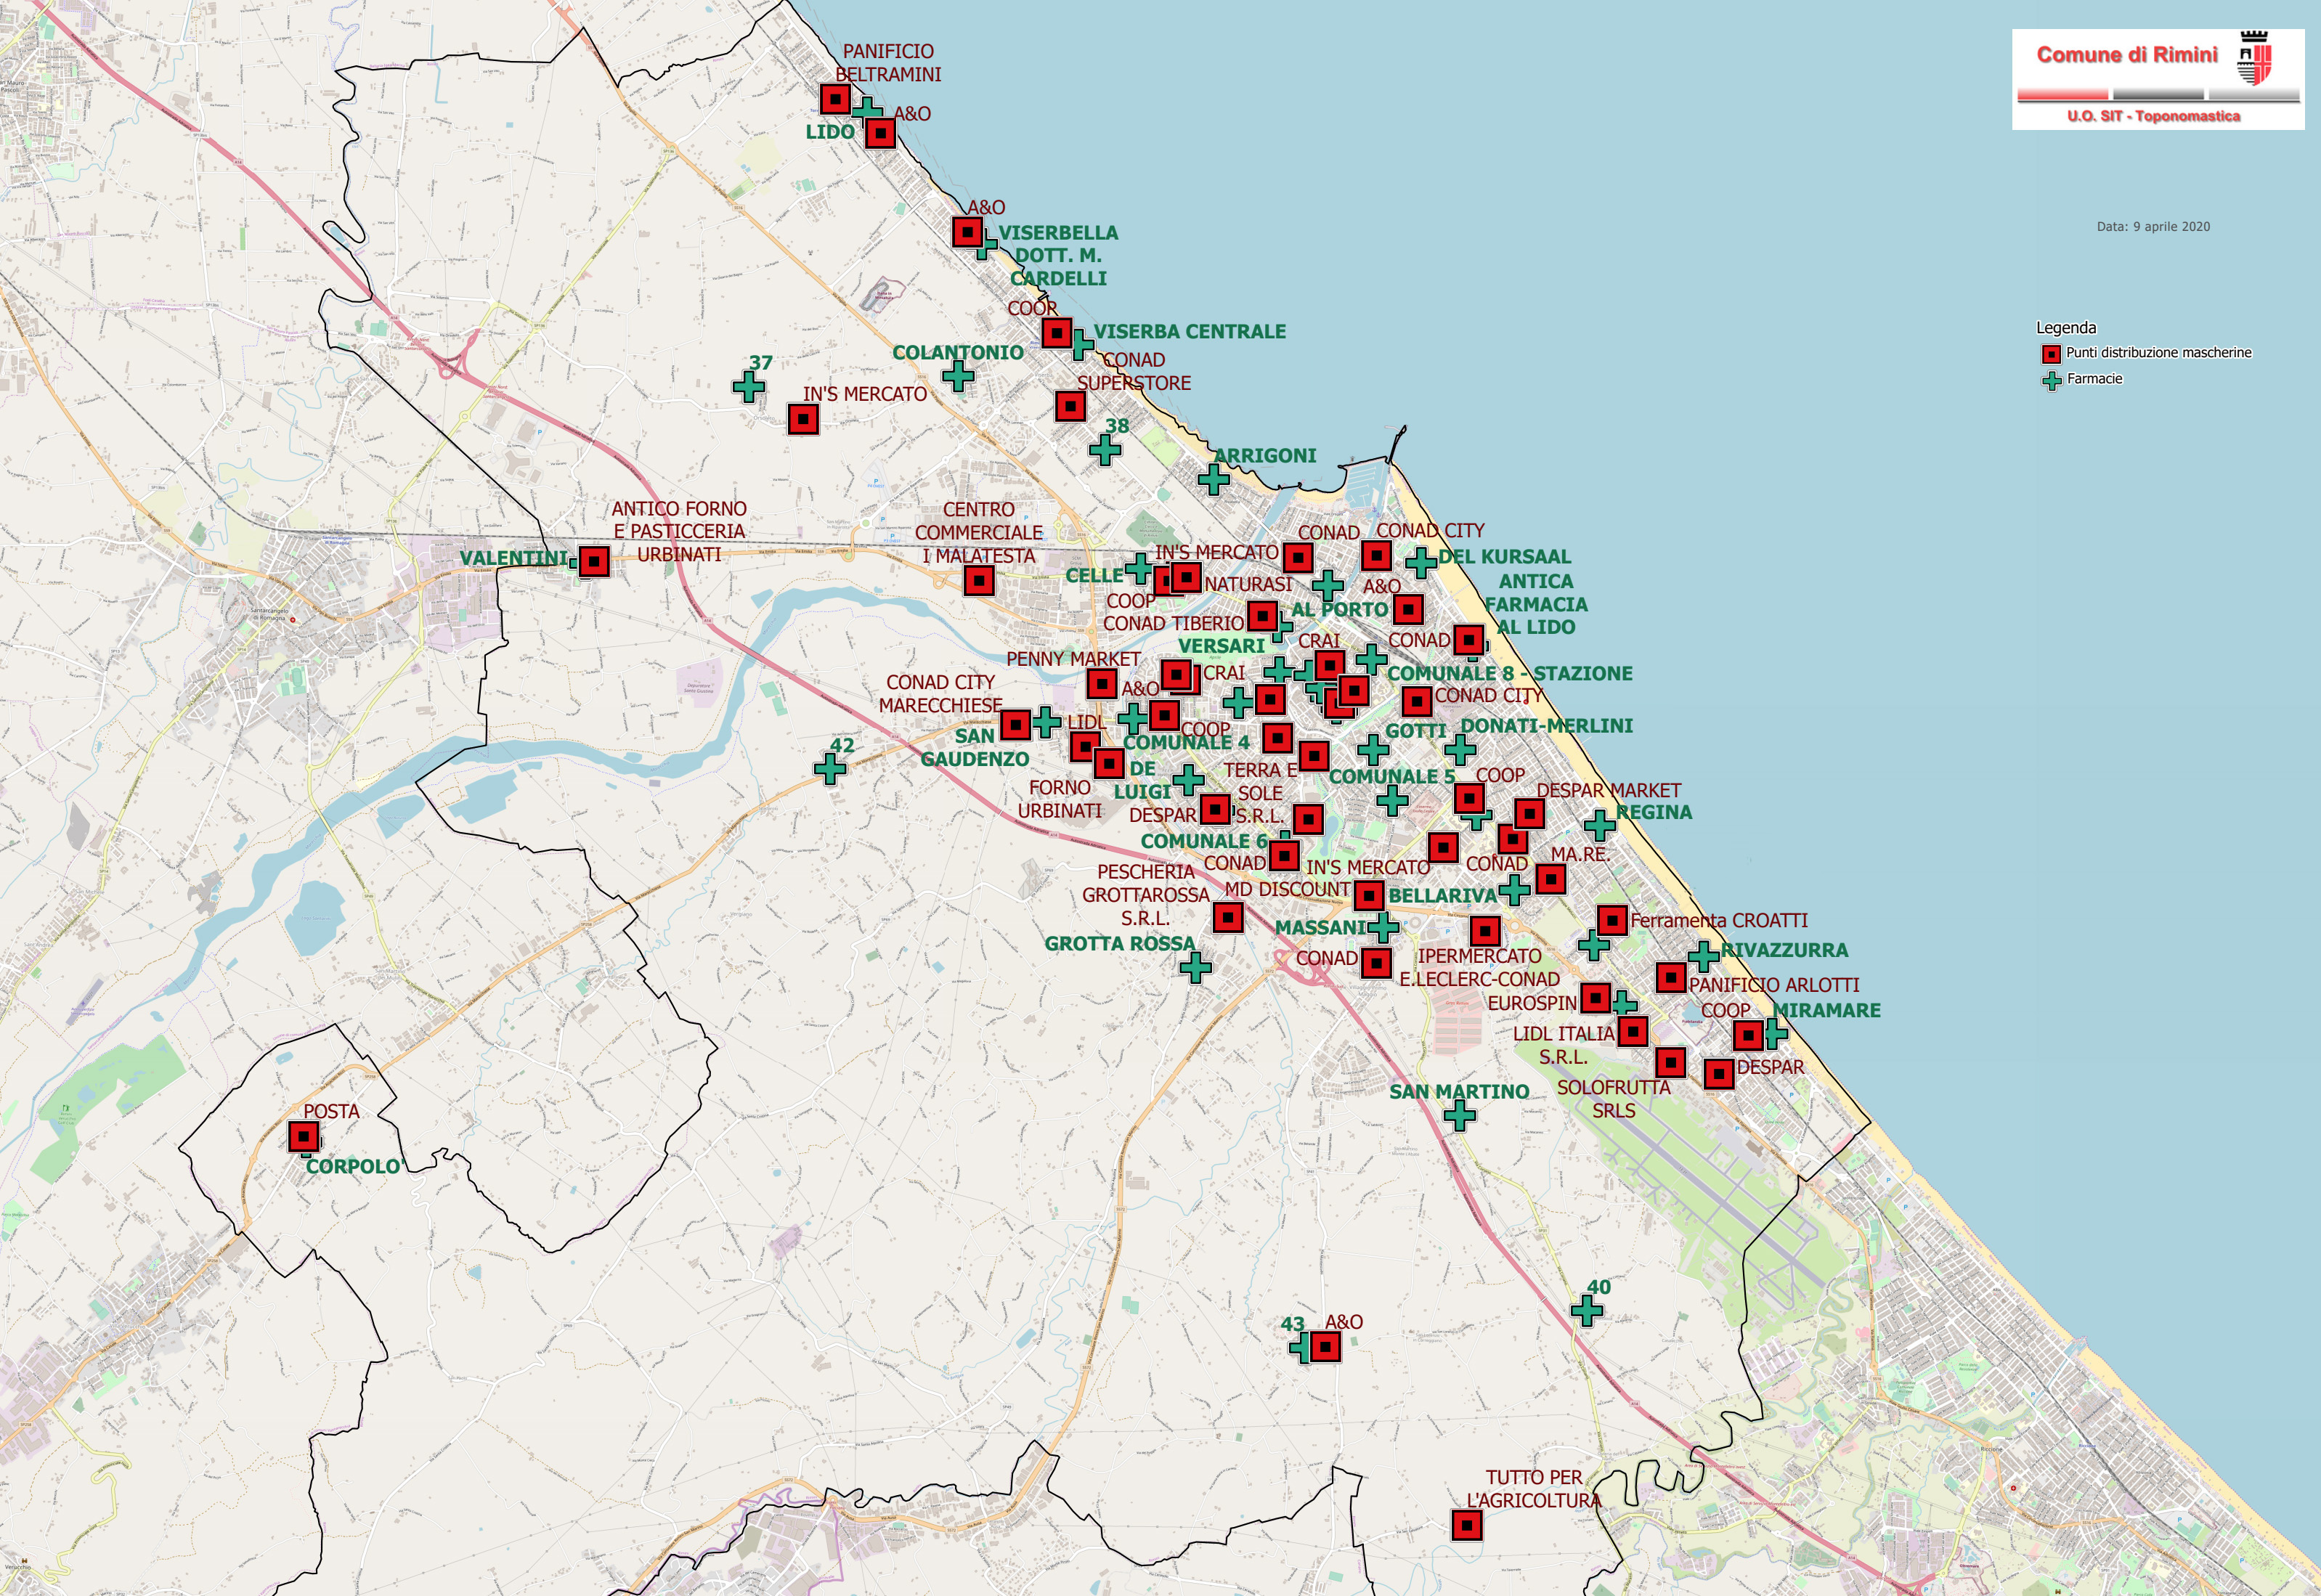Click the 'MIRAMARE' pharmacy label
This screenshot has width=2321, height=1596.
tap(1827, 1011)
